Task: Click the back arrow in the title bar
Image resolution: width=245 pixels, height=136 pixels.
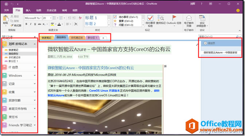Action: pos(6,4)
